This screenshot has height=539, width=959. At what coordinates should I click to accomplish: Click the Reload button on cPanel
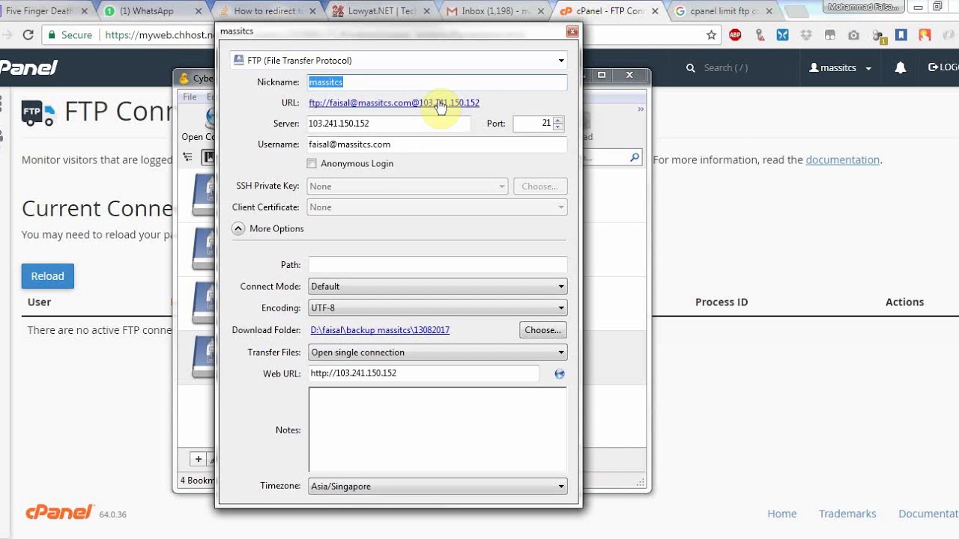click(47, 276)
